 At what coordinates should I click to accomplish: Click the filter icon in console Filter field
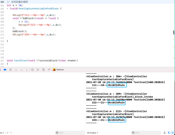click(x=133, y=133)
